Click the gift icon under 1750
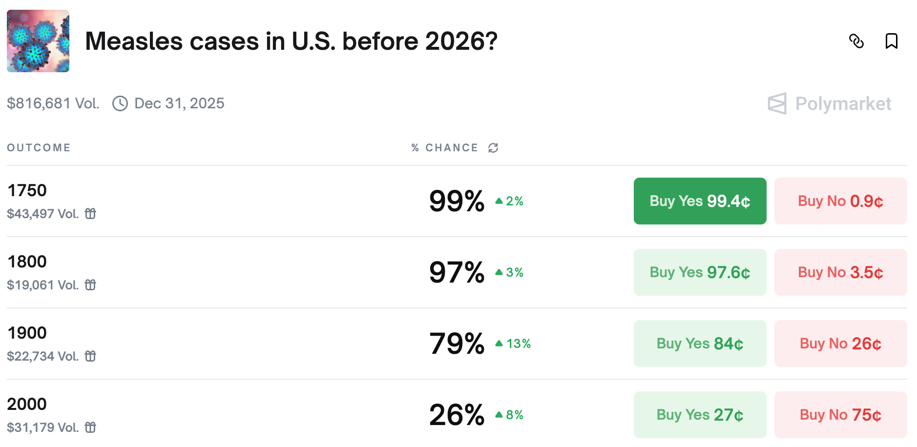917x447 pixels. click(90, 214)
